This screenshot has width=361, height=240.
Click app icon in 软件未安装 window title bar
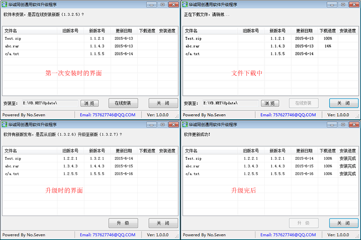point(5,5)
